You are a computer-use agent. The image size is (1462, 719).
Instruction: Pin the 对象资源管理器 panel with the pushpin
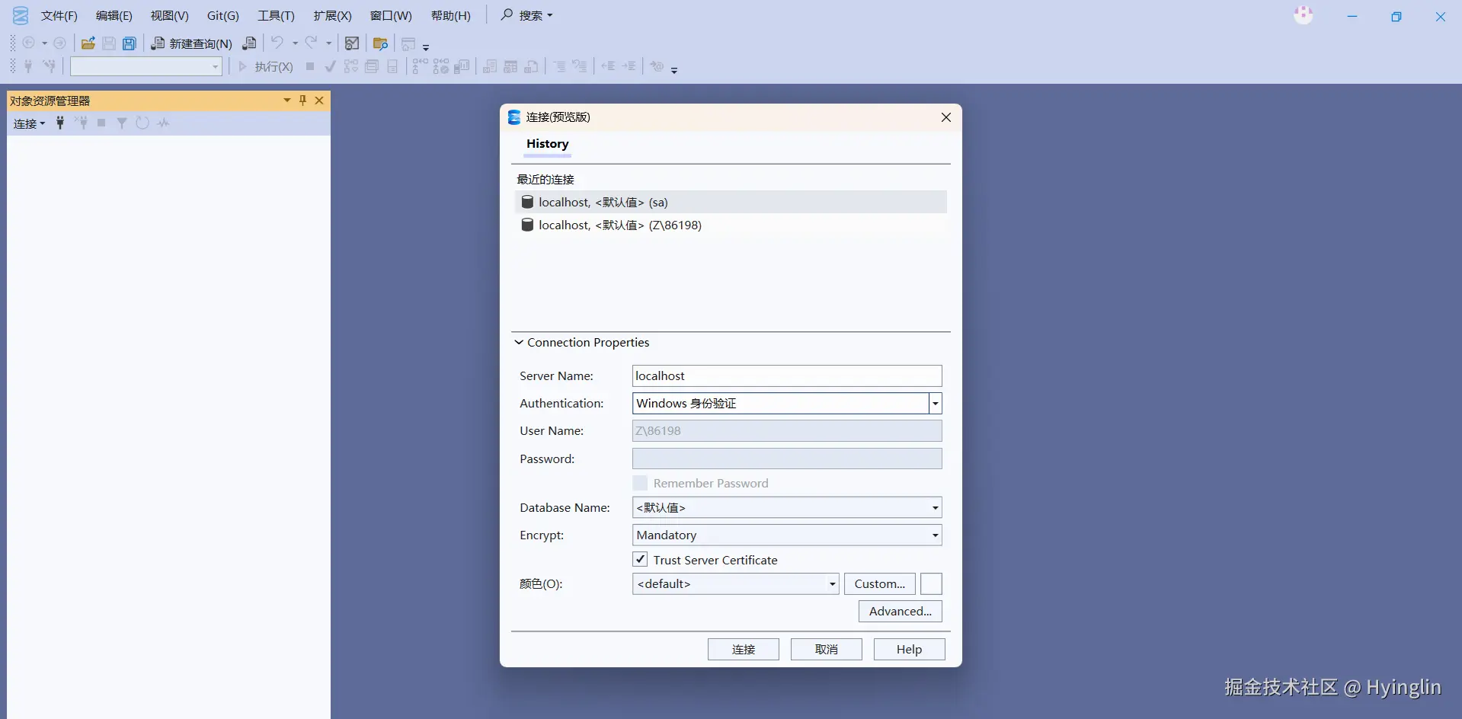click(x=302, y=100)
